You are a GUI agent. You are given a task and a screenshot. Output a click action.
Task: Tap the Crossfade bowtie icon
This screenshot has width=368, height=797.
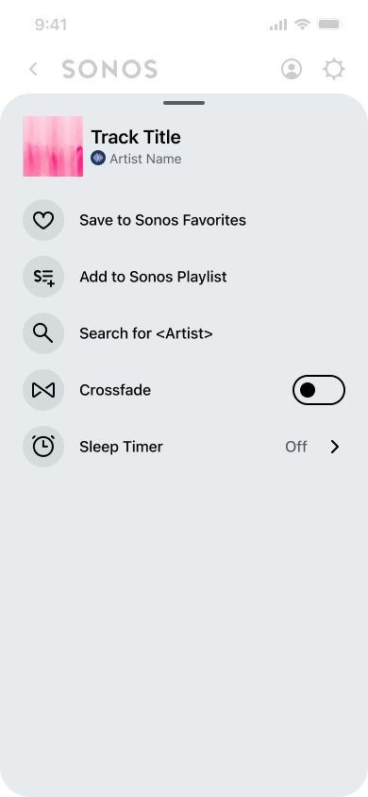coord(43,390)
